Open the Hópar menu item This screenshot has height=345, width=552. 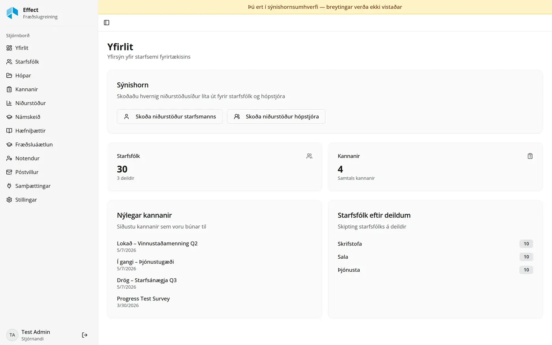(49, 75)
